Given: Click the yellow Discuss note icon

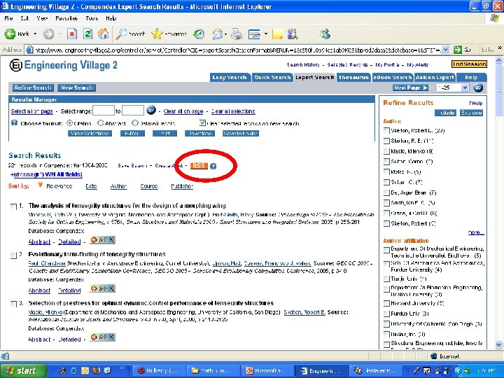Looking at the screenshot, I should (277, 34).
